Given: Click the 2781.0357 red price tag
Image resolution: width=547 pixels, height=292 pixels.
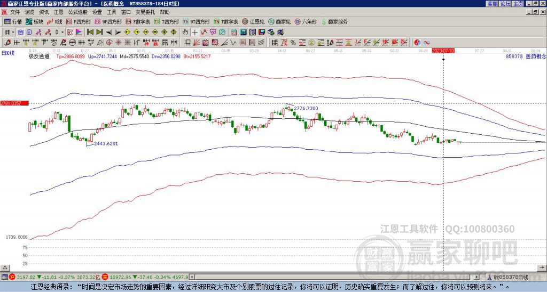Looking at the screenshot, I should pyautogui.click(x=14, y=103).
